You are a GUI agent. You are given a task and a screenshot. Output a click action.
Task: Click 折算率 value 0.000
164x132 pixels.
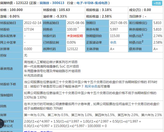click(x=28, y=49)
